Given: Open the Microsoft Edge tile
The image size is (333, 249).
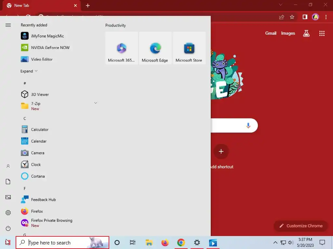Looking at the screenshot, I should coord(155,48).
